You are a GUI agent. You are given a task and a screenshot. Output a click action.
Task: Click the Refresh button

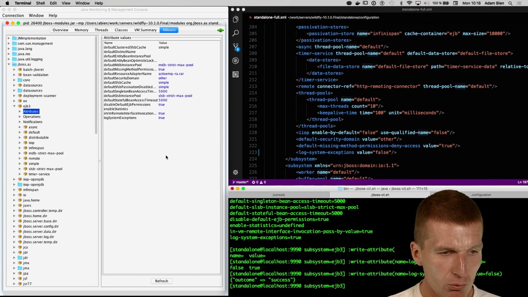(x=161, y=281)
